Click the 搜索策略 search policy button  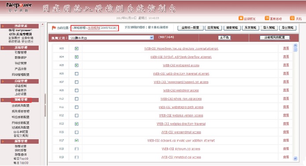point(232,28)
